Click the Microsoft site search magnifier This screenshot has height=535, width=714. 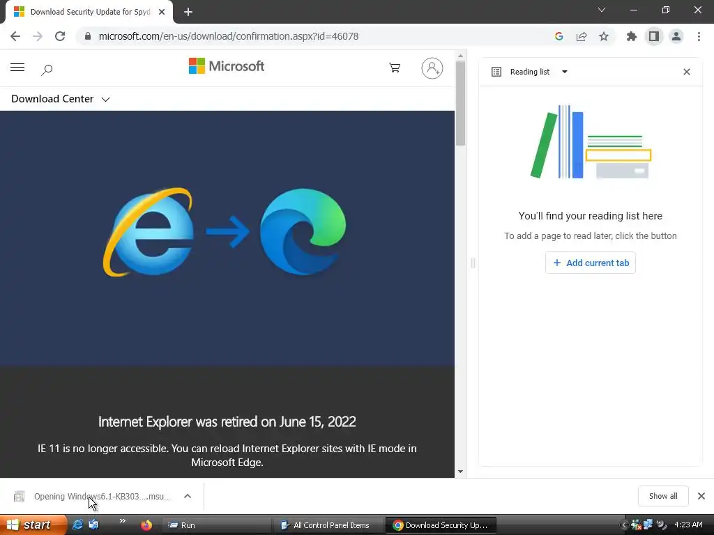47,70
